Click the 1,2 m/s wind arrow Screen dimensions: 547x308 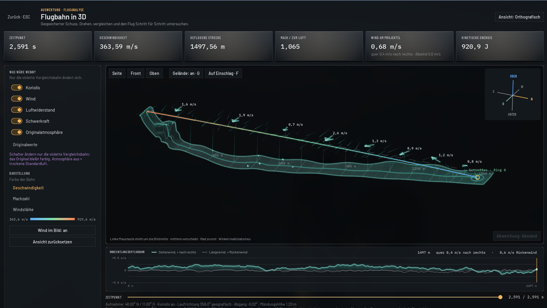(435, 159)
